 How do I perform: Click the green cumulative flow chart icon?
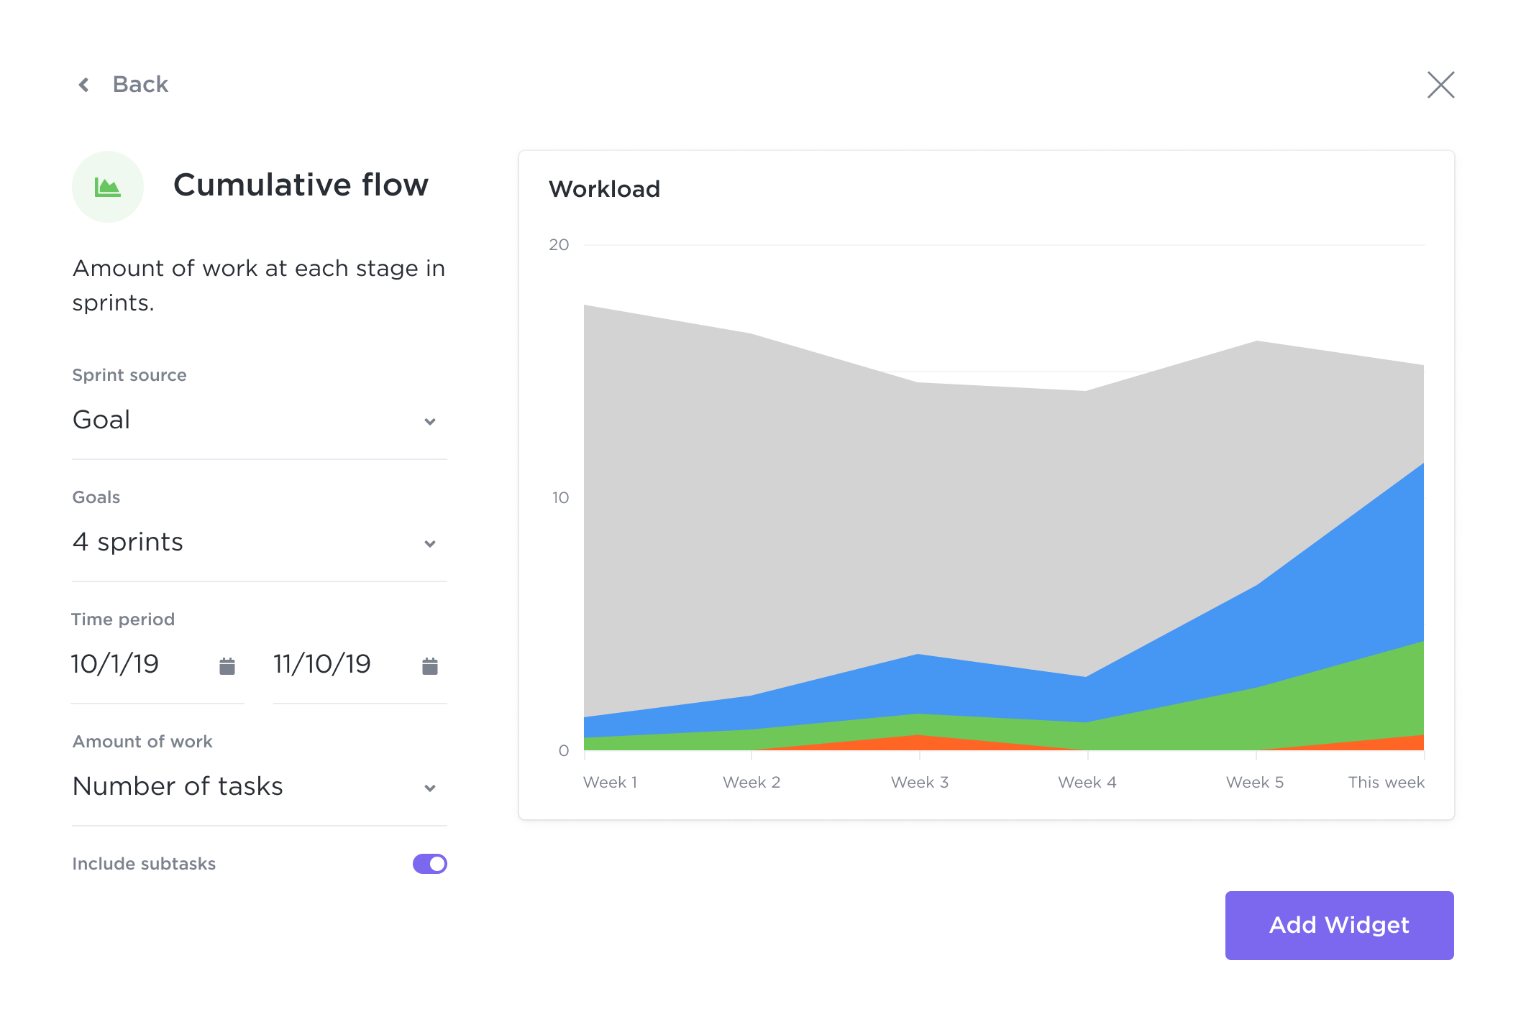pos(108,187)
